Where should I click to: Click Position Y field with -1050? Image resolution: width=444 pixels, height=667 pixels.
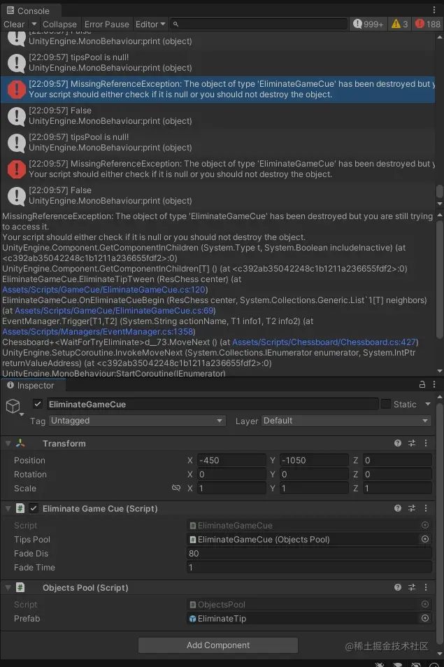click(315, 461)
